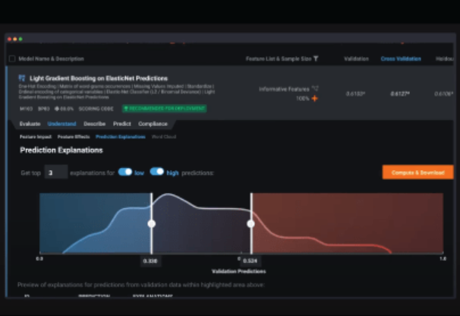
Task: Sort by the Cross Validation column header
Action: tap(401, 58)
